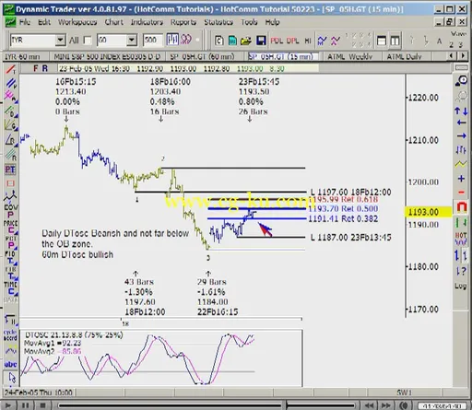Select the red trend line tool
The height and width of the screenshot is (410, 472).
pyautogui.click(x=10, y=69)
